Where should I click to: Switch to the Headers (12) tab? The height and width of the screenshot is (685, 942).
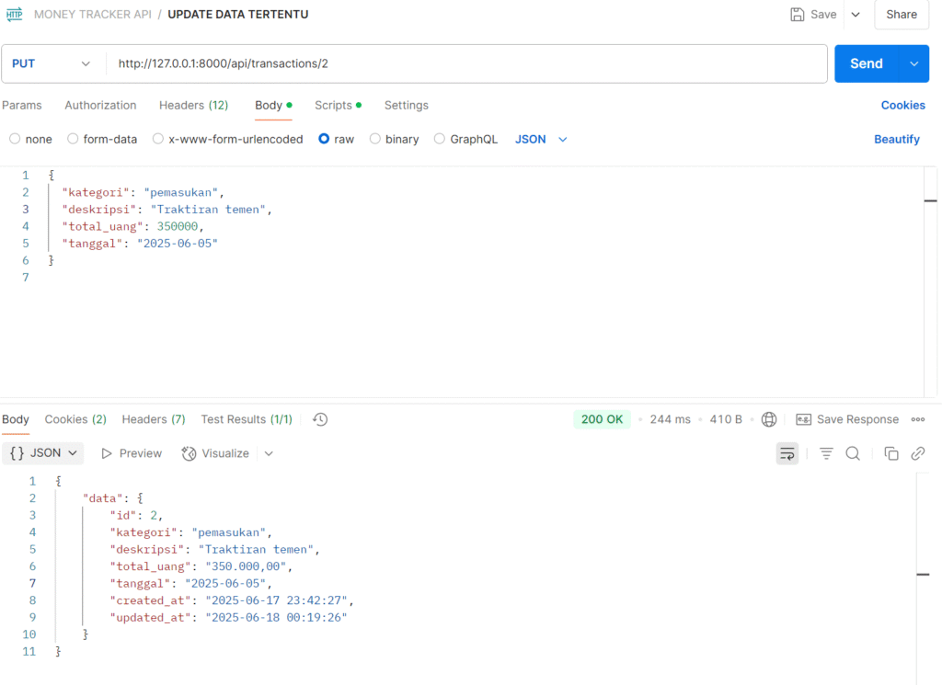click(193, 105)
